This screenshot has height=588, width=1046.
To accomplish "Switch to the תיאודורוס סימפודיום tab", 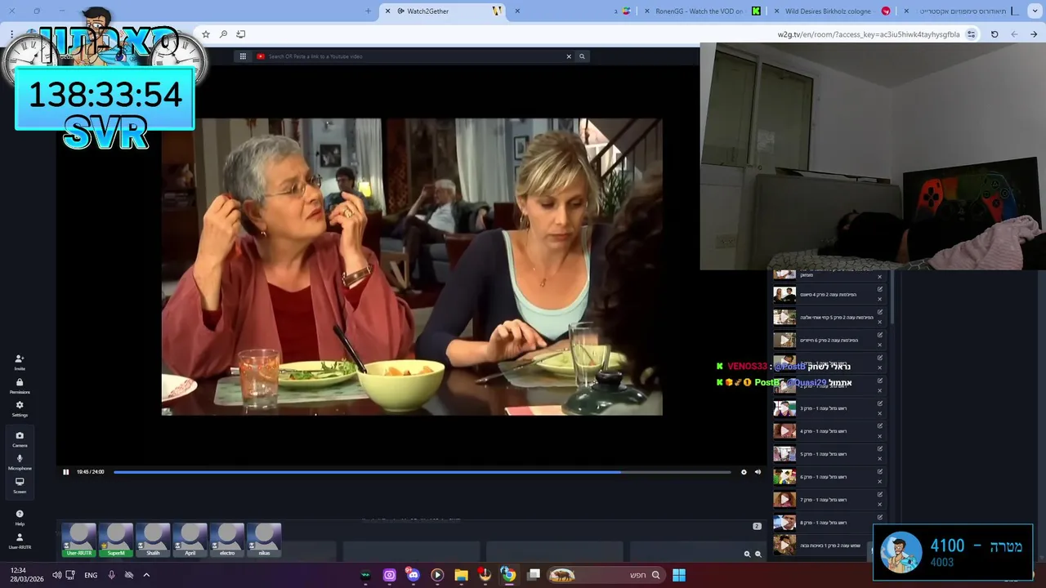I will (x=960, y=11).
